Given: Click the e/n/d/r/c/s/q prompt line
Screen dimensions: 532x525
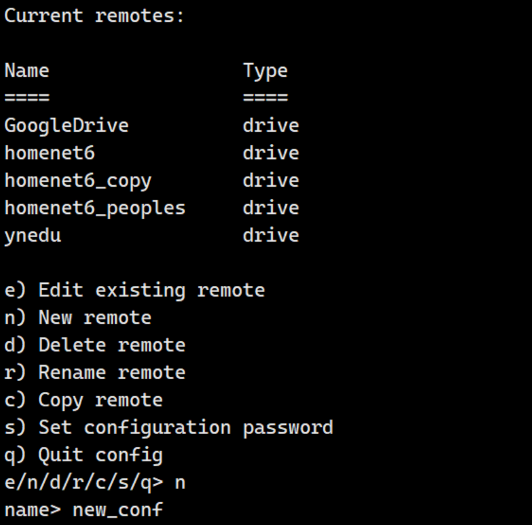Looking at the screenshot, I should tap(95, 483).
